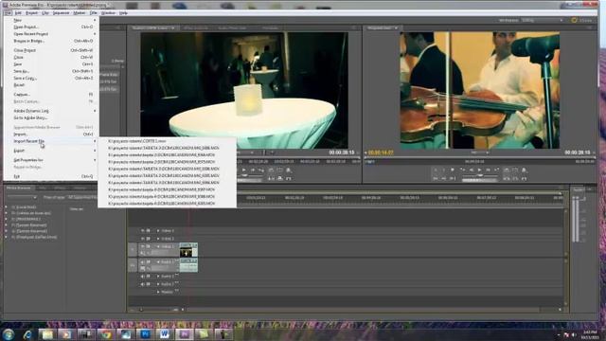606x341 pixels.
Task: Mute Audio 2 track speaker toggle
Action: tap(143, 277)
